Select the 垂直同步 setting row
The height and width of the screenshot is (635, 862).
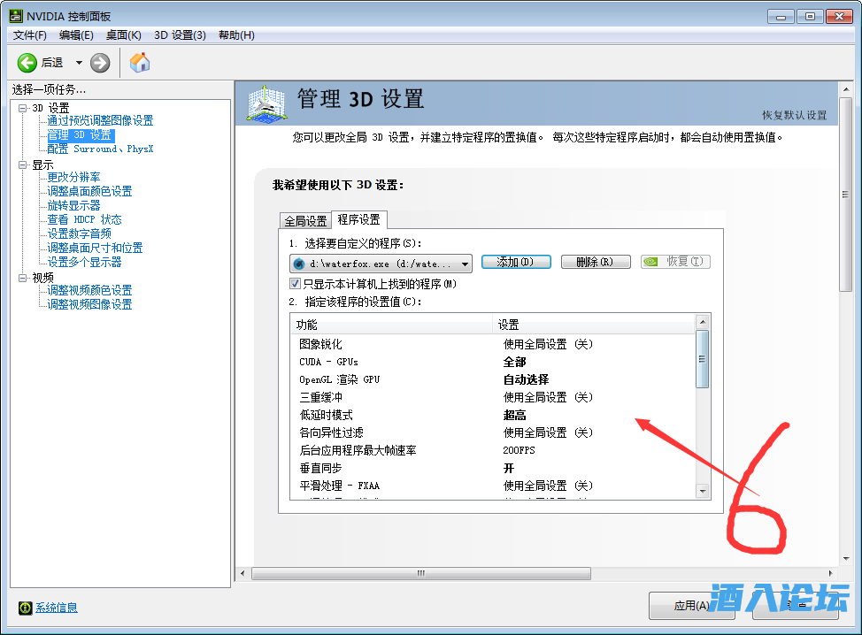click(493, 468)
